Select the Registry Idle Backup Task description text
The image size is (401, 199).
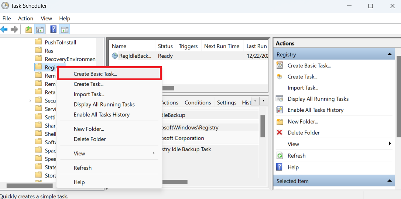click(x=187, y=149)
